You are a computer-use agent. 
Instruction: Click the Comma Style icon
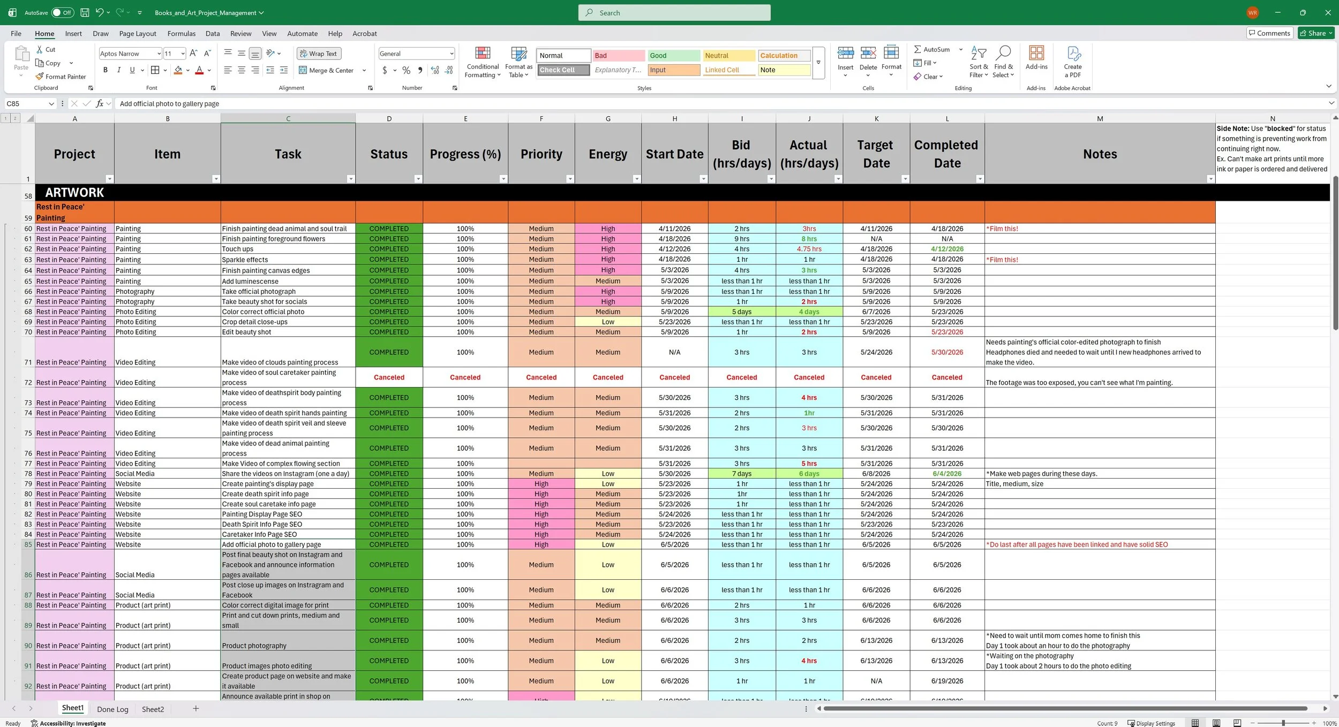pos(420,70)
